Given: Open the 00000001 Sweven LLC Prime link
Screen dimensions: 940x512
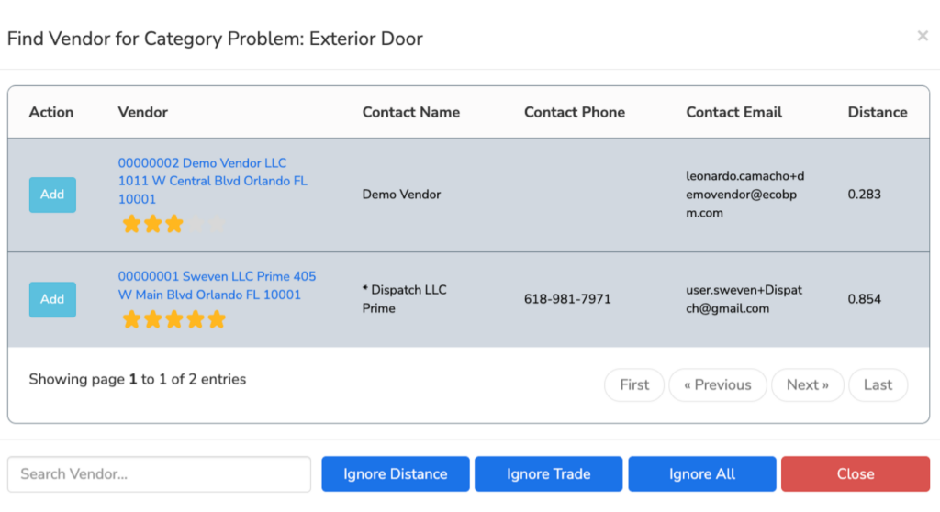Looking at the screenshot, I should click(x=217, y=285).
